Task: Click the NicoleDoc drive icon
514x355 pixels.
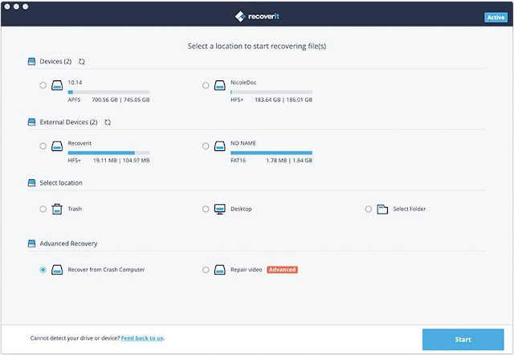Action: (x=219, y=86)
